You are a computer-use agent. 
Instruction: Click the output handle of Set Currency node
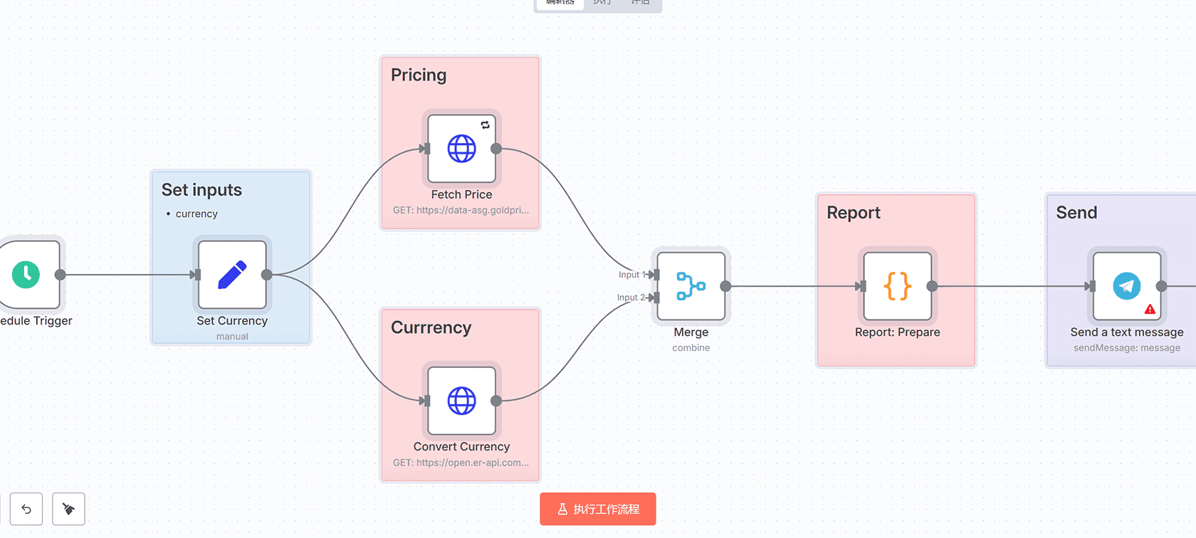[267, 275]
